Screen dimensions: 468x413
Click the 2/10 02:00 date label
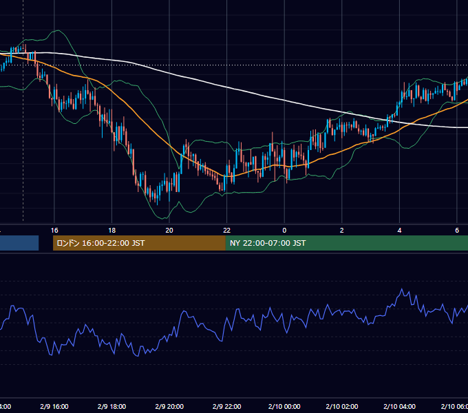coord(342,406)
